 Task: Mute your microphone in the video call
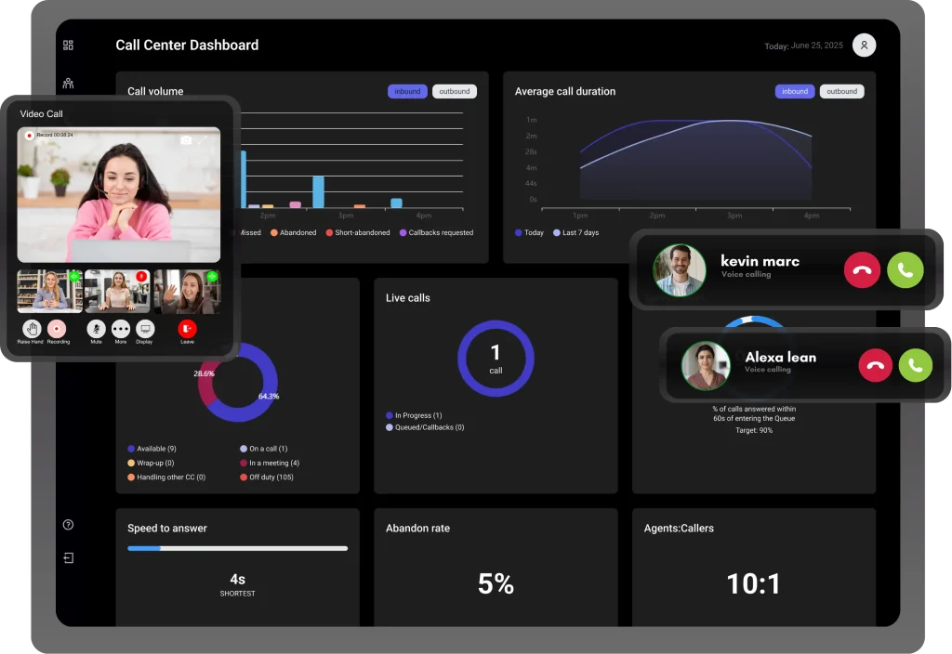tap(97, 328)
